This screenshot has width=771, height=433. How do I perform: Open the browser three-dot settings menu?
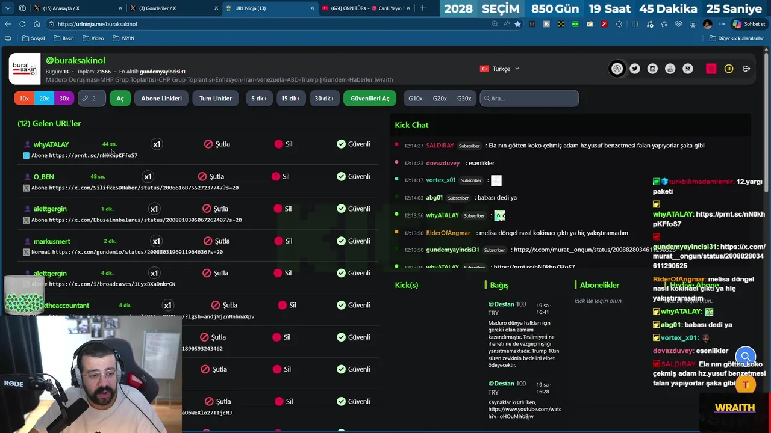(x=722, y=24)
